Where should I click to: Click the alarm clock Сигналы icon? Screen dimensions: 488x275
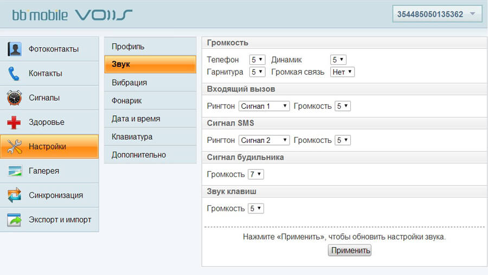pos(14,98)
